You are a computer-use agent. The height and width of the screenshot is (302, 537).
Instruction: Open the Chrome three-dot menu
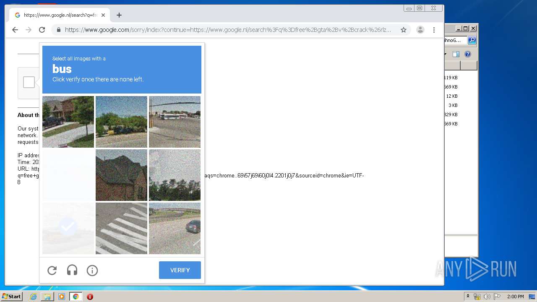tap(434, 30)
